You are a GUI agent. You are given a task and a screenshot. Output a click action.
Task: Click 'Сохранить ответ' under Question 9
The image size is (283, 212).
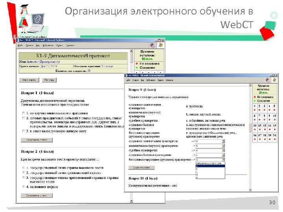141,168
